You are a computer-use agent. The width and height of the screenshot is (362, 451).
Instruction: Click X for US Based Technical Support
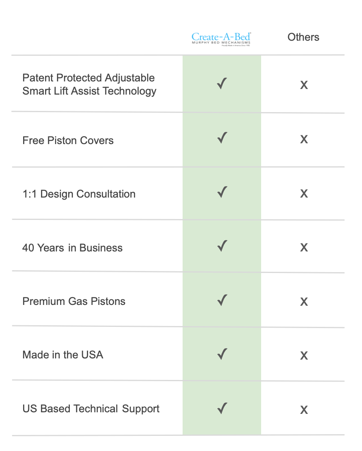click(x=304, y=410)
